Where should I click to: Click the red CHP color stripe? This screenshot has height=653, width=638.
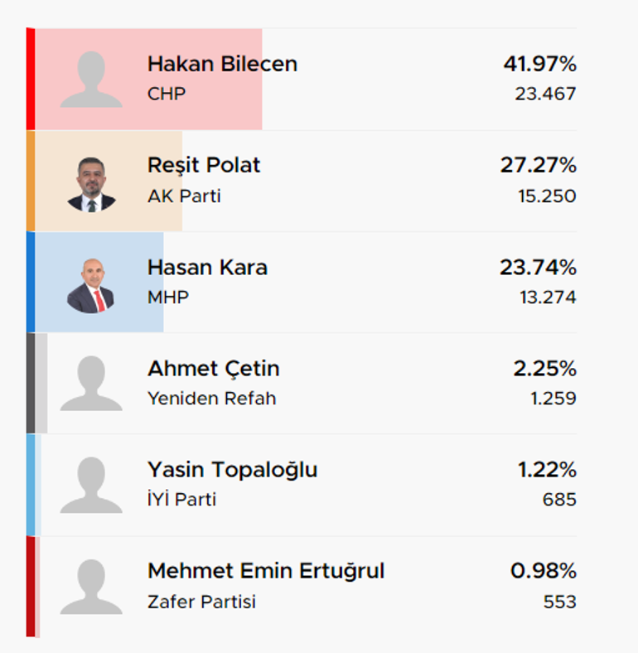[31, 79]
